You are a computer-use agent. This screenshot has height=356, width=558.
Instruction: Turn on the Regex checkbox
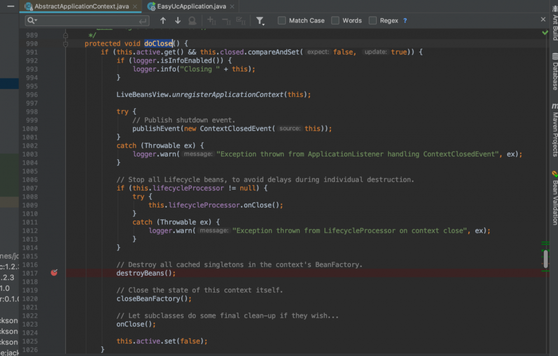pos(373,21)
